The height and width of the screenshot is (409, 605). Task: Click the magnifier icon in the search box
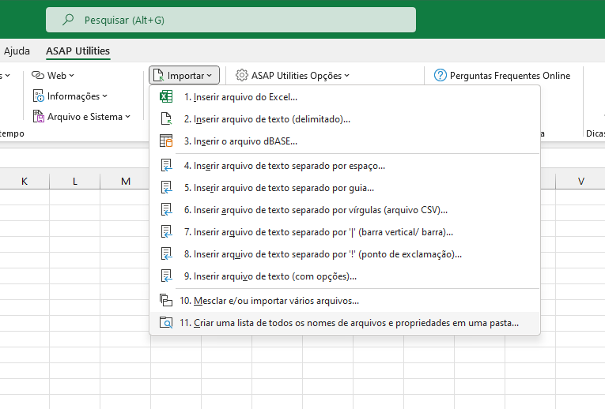68,19
